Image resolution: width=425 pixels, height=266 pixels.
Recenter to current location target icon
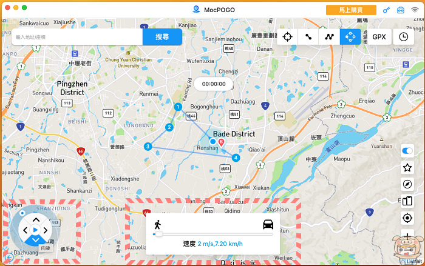(x=407, y=218)
